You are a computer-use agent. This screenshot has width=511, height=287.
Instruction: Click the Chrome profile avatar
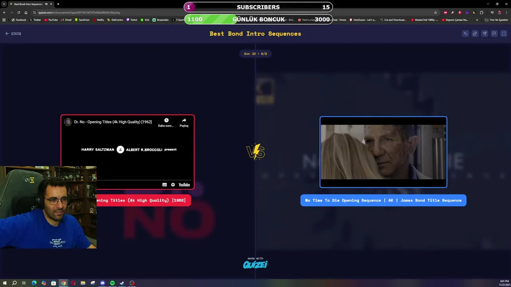coord(499,12)
